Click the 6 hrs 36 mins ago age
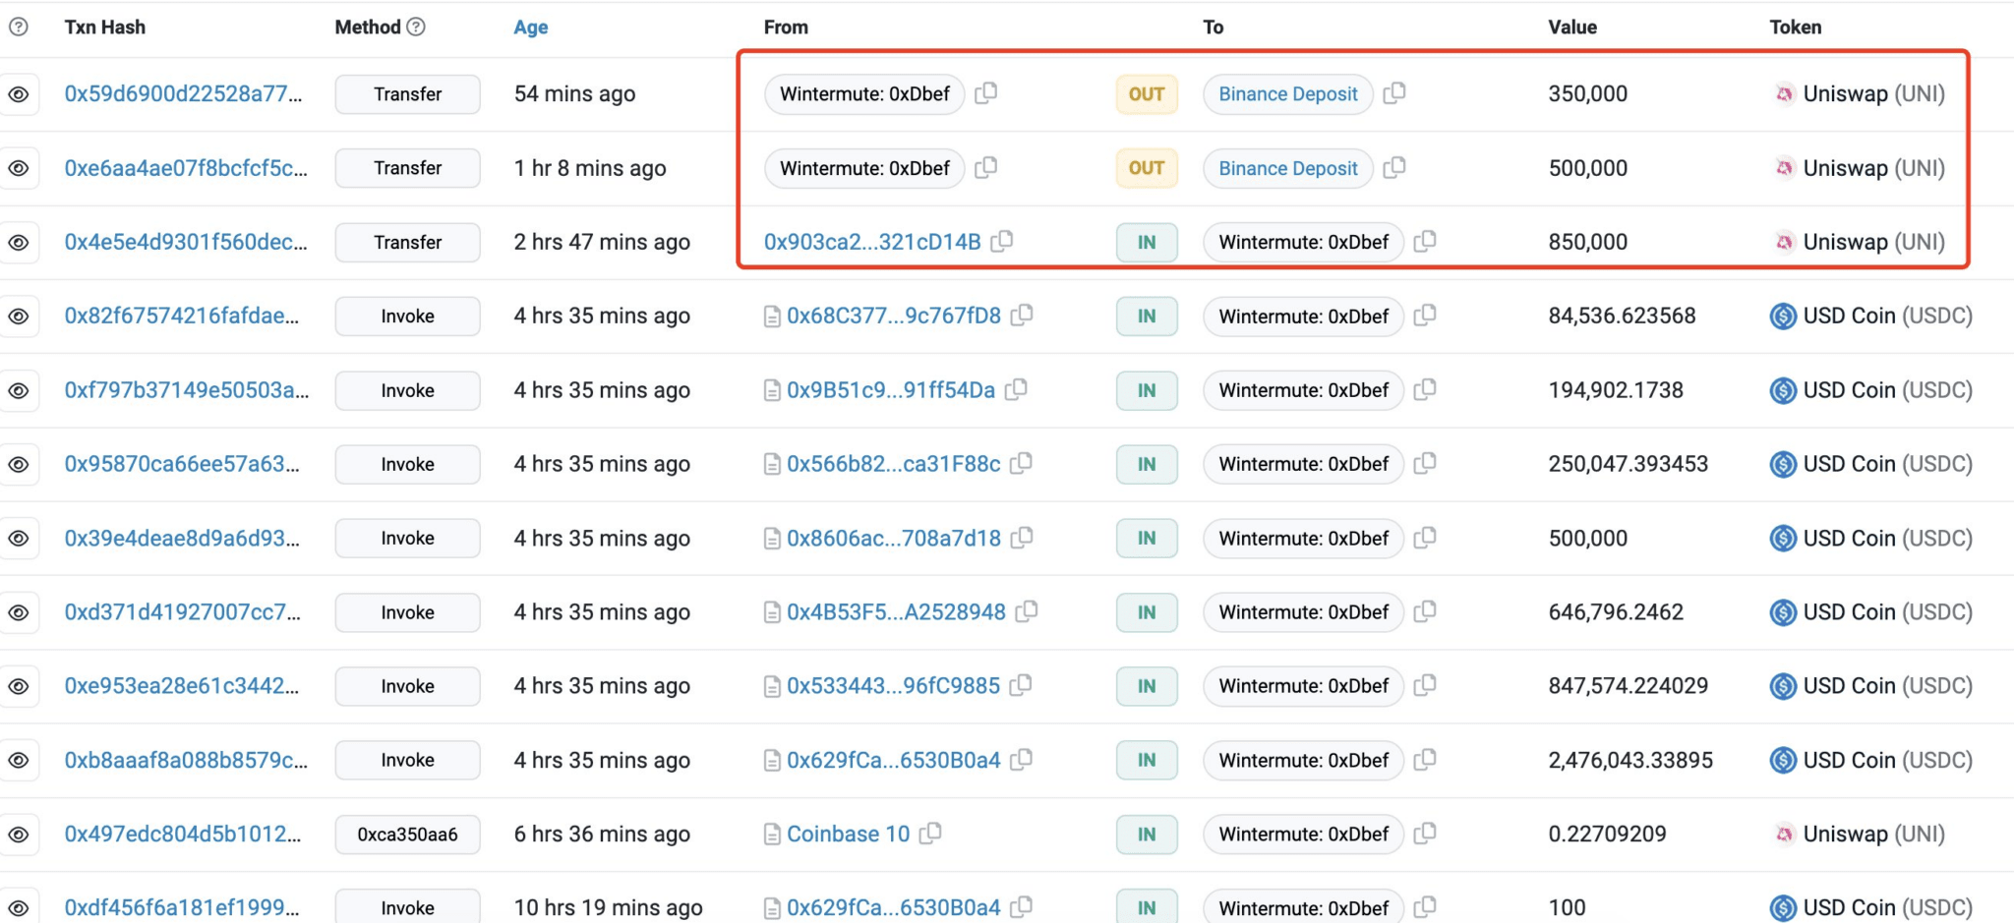This screenshot has height=923, width=2014. pos(602,834)
